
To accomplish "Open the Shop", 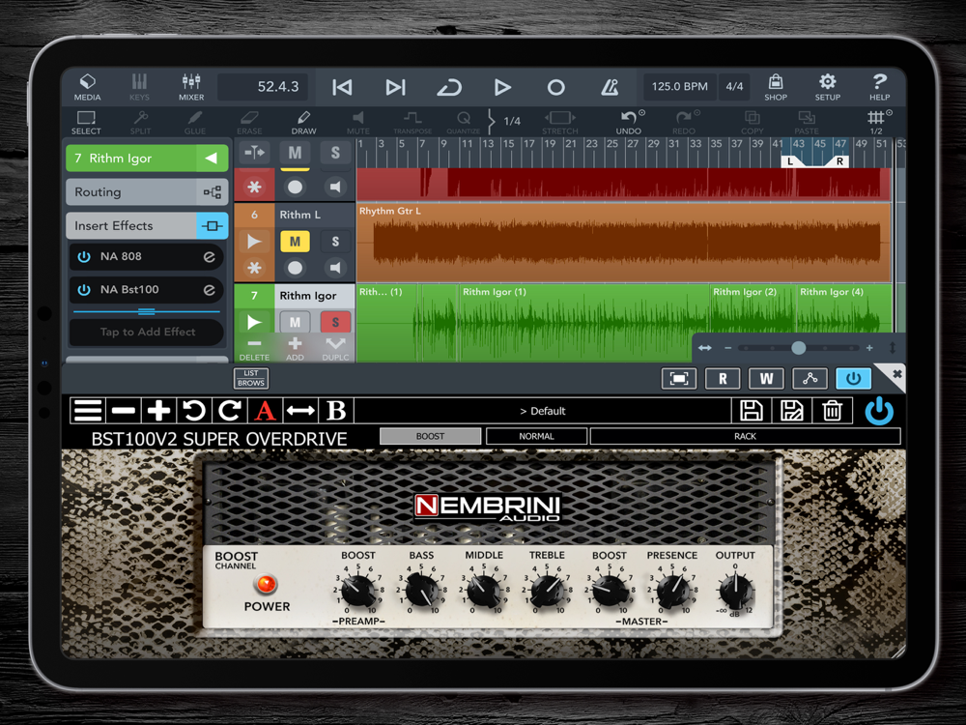I will tap(776, 87).
